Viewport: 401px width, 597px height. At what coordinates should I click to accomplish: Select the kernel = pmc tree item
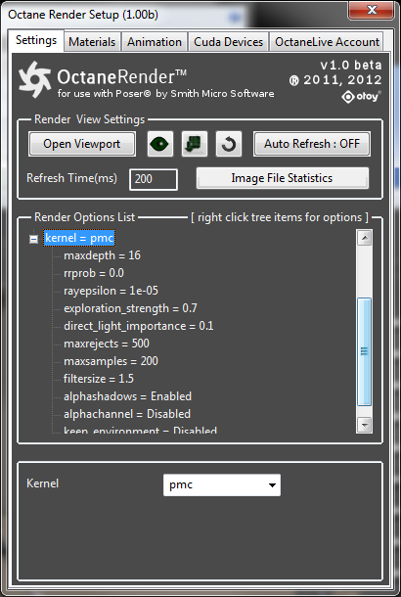pos(79,238)
